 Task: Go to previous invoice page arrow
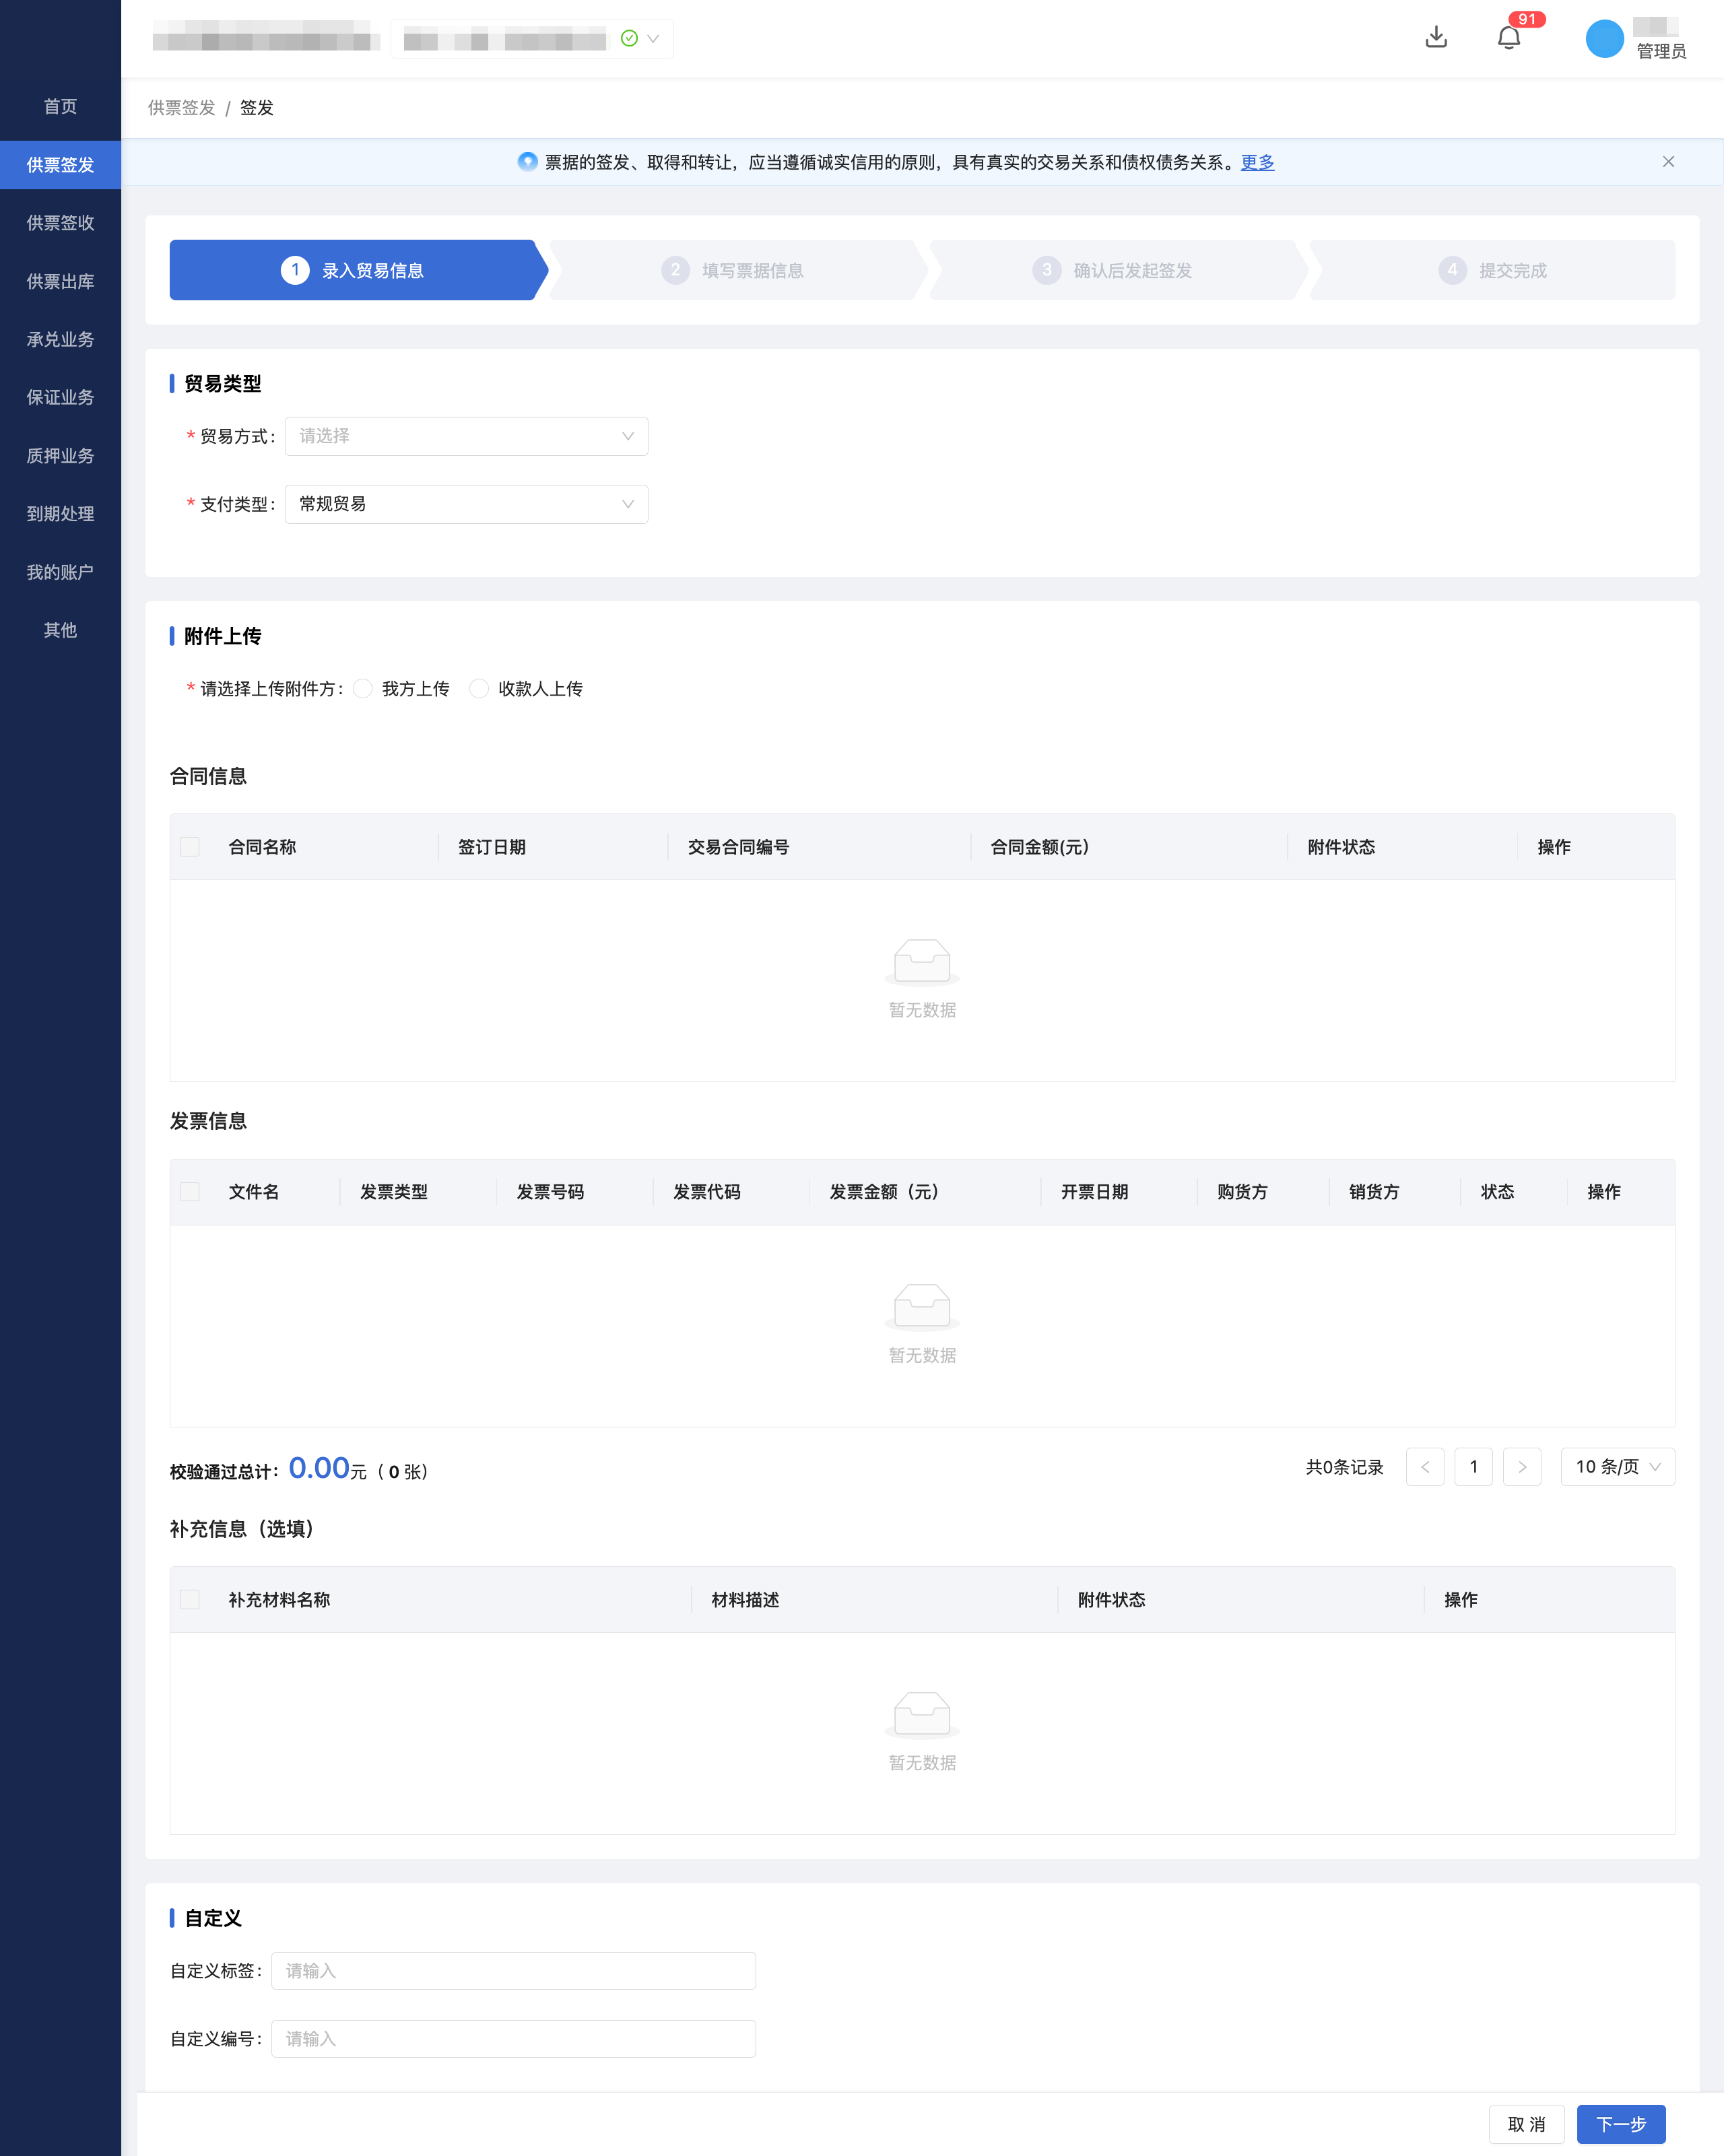click(1425, 1467)
